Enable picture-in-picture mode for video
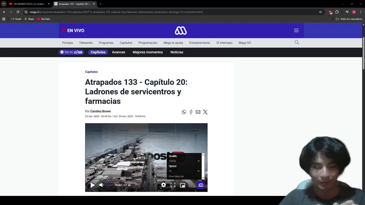 (x=182, y=185)
